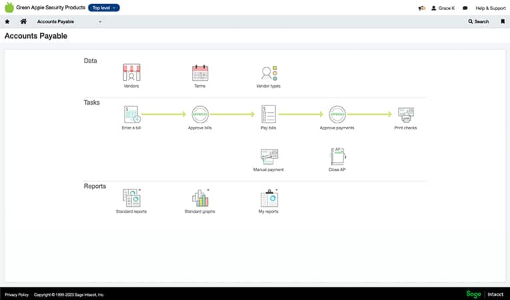The image size is (510, 300).
Task: Open the Vendors icon
Action: (131, 72)
